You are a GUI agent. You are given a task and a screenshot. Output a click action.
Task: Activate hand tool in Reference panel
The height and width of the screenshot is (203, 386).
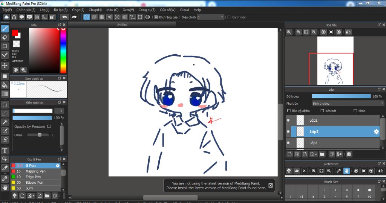pos(346,171)
